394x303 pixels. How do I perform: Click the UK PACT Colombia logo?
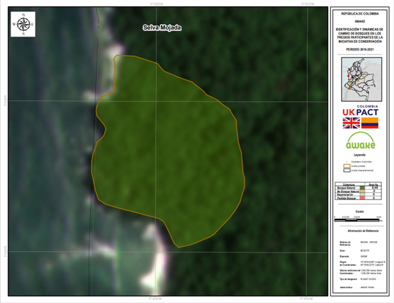[360, 111]
